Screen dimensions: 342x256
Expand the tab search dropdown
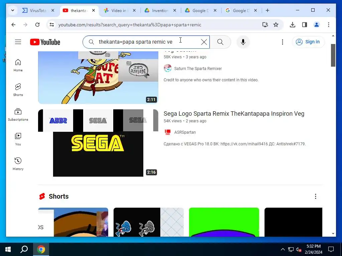click(13, 10)
